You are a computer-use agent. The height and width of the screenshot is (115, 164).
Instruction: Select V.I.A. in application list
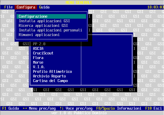[x=39, y=67]
